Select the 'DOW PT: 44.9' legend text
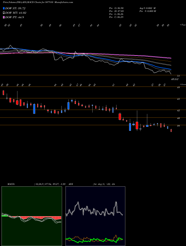 point(15,17)
